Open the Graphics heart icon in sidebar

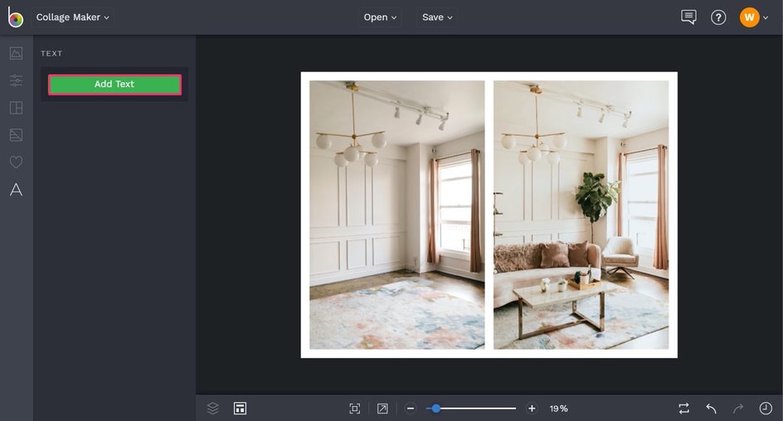(x=16, y=162)
